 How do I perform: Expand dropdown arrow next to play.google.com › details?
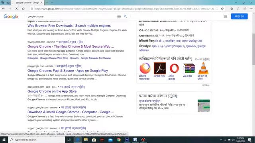pyautogui.click(x=55, y=66)
